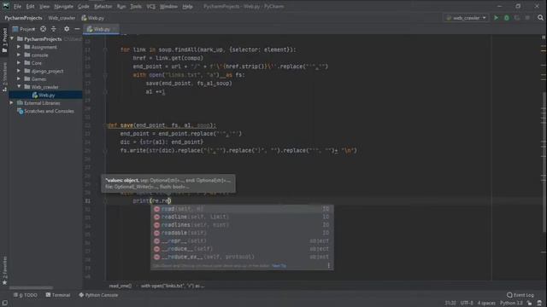Choose readlines completion suggestion
The image size is (547, 307).
(242, 224)
